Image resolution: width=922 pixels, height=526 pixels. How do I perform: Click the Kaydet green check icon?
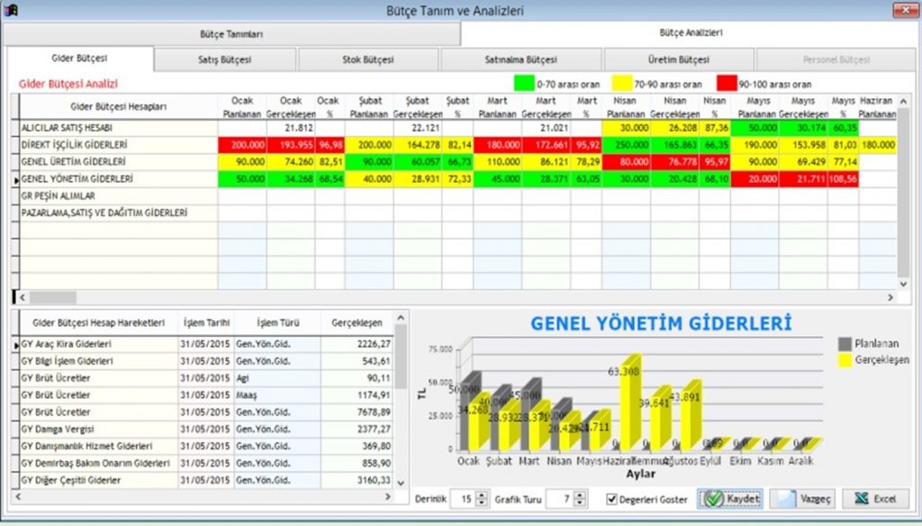[x=712, y=498]
